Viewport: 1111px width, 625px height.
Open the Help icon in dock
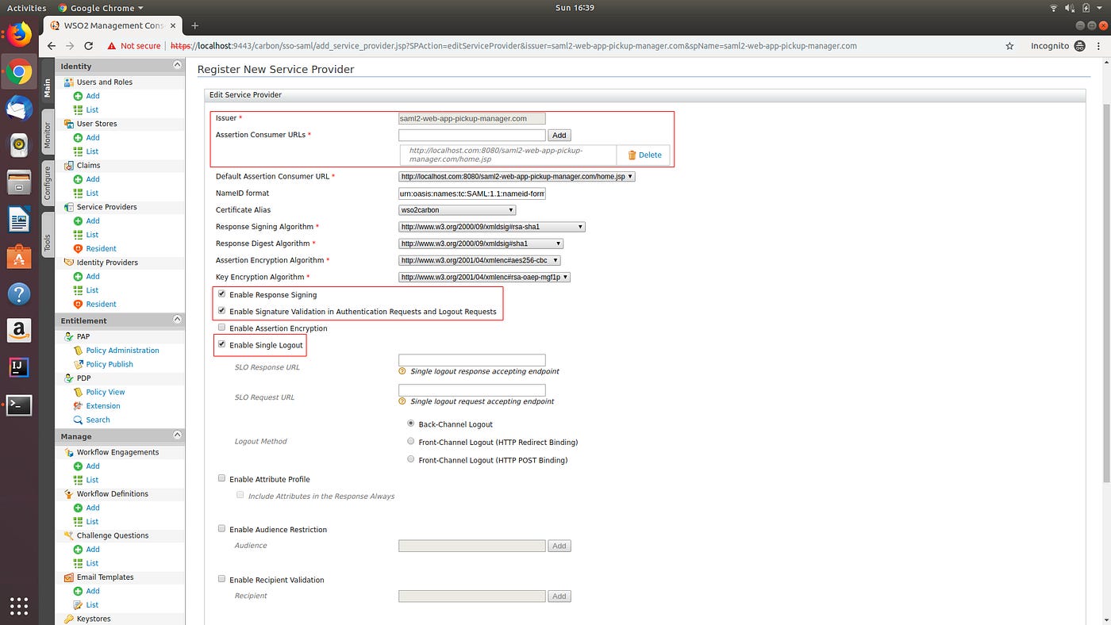[x=19, y=293]
